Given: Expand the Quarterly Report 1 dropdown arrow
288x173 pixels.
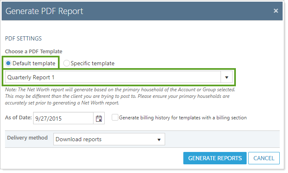Looking at the screenshot, I should 226,77.
